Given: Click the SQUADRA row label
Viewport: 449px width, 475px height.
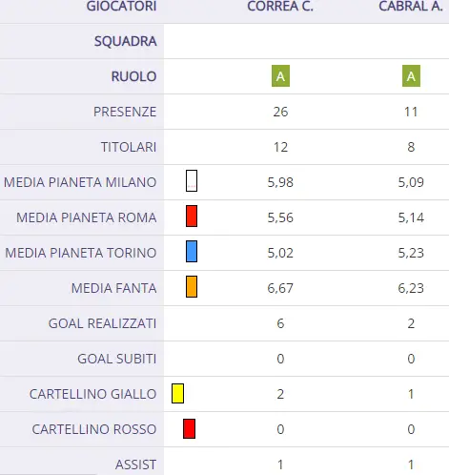Looking at the screenshot, I should click(126, 41).
